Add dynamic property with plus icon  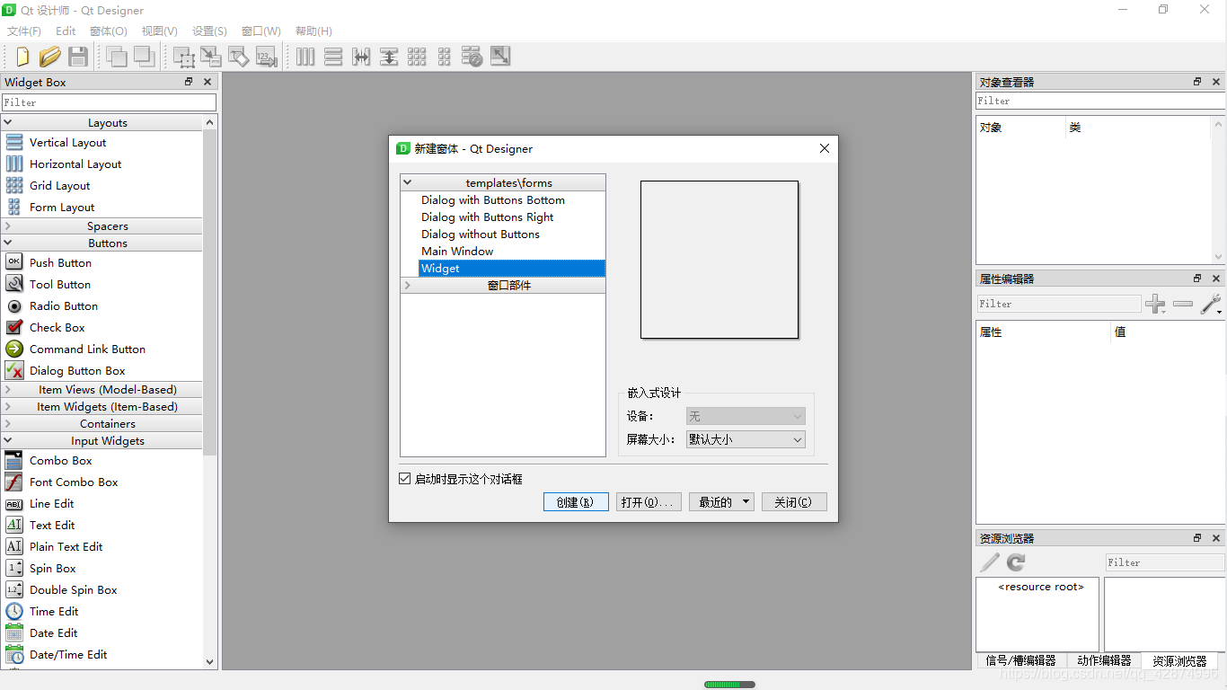pos(1156,304)
